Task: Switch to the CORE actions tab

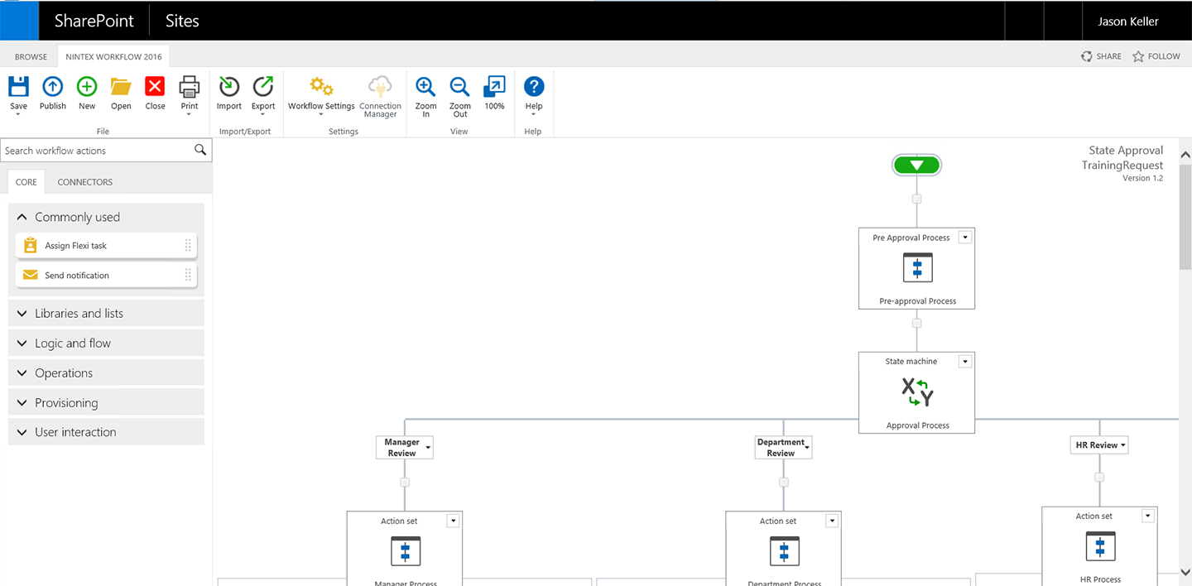Action: click(26, 182)
